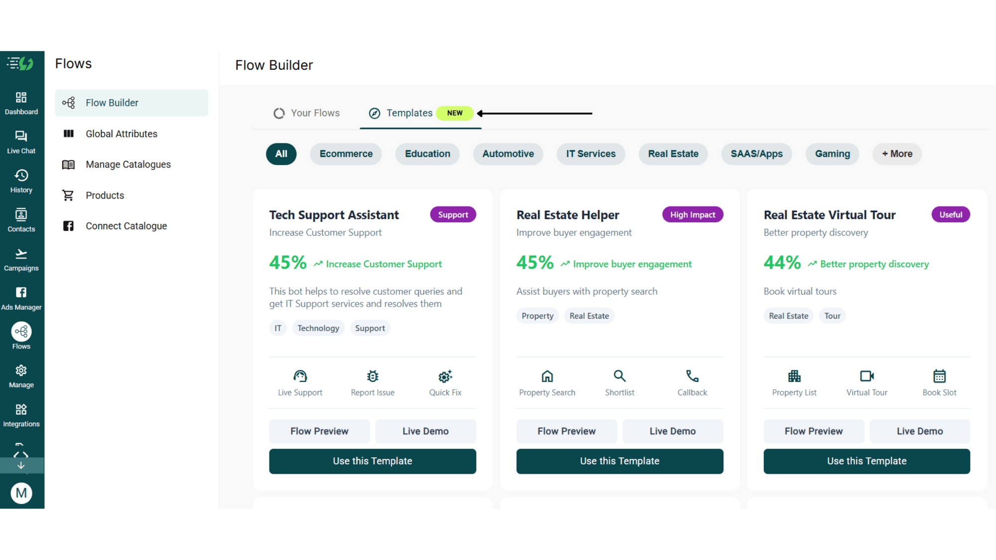Expand the sidebar menu hamburger logo
This screenshot has height=560, width=996.
(x=20, y=64)
